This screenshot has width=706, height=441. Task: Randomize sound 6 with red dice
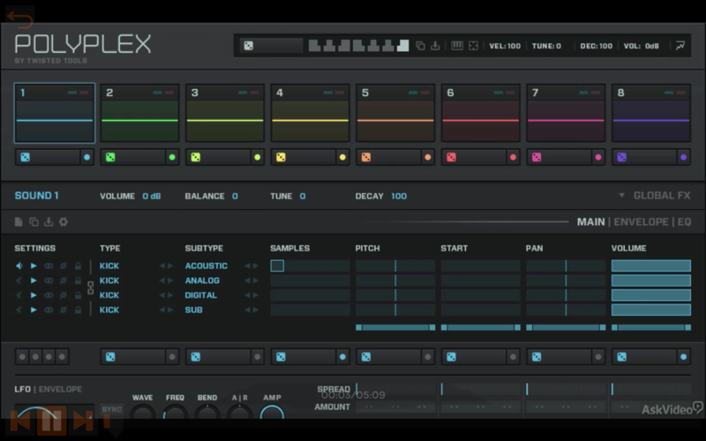point(451,157)
